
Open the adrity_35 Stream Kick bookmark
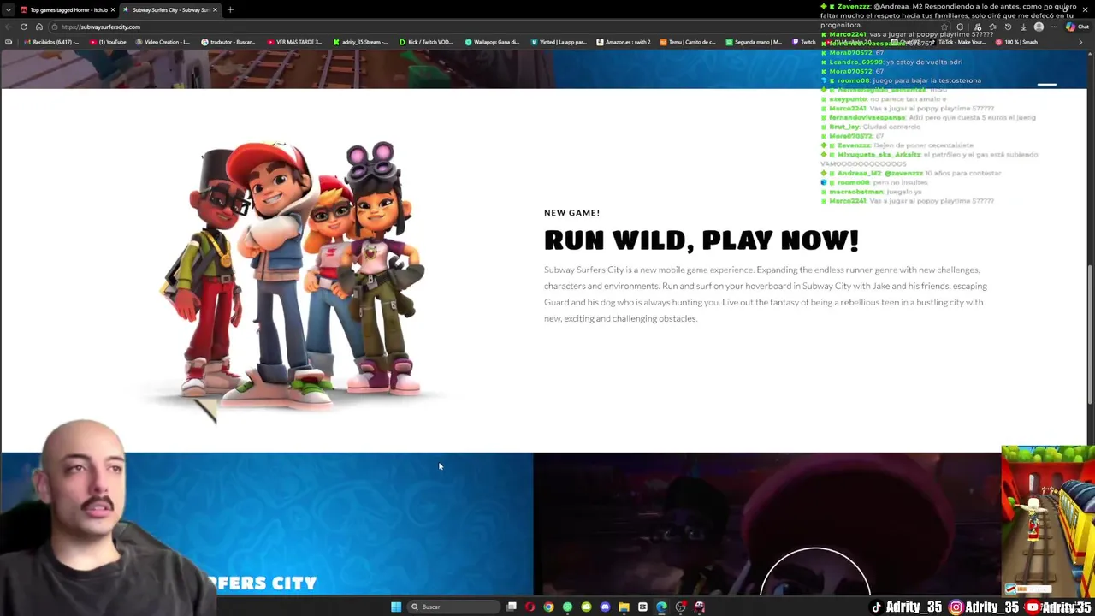pyautogui.click(x=361, y=42)
